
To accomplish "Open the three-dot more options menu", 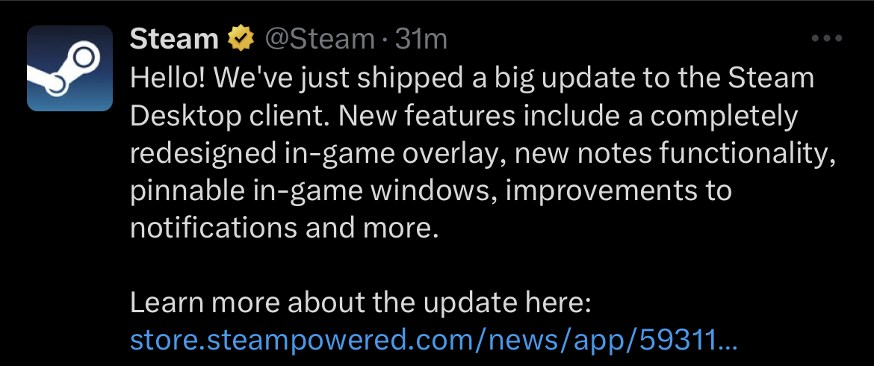I will pos(827,38).
